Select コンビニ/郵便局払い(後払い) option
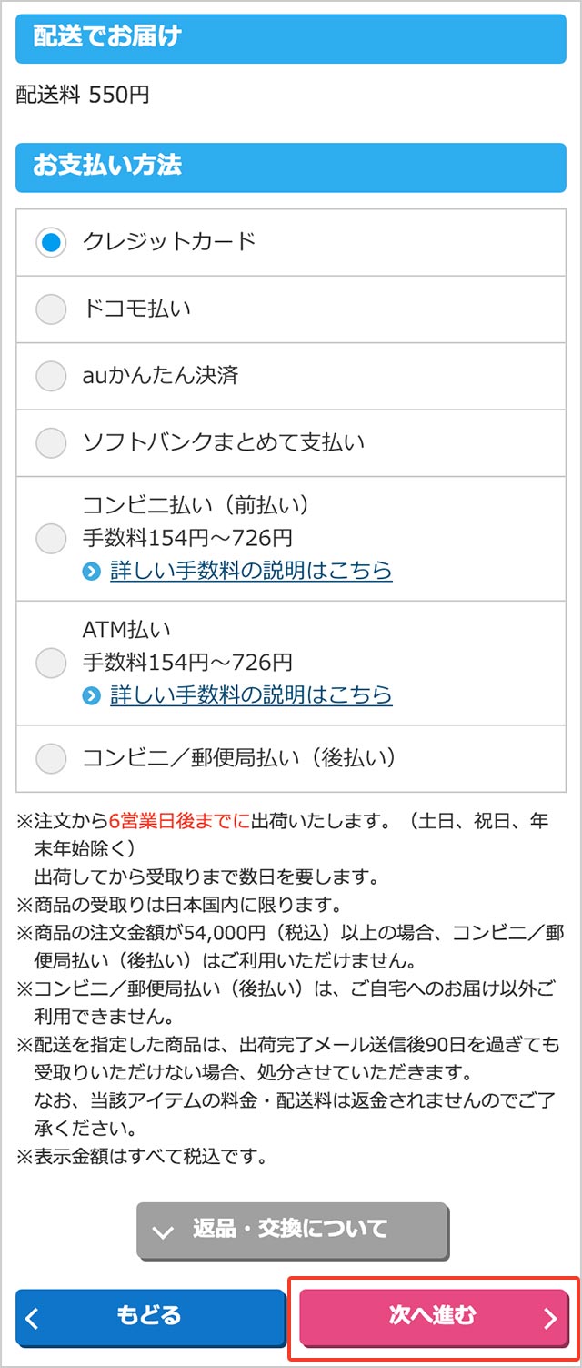This screenshot has width=582, height=1368. (x=51, y=758)
